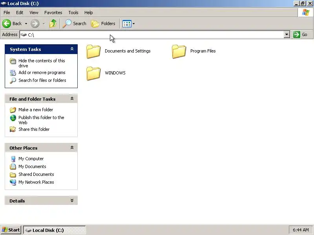
Task: Open the Help menu
Action: coord(89,13)
